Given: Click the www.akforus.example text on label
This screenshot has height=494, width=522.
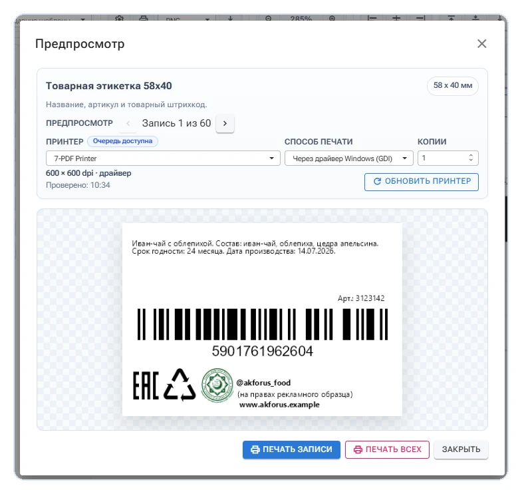Looking at the screenshot, I should 279,405.
